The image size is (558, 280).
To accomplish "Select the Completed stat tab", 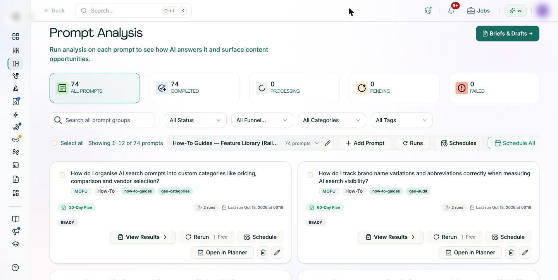I will point(195,88).
